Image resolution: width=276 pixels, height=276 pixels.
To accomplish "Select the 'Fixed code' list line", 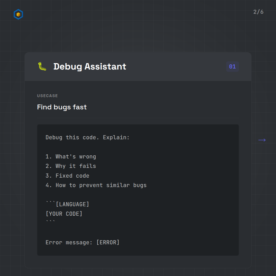I will [67, 176].
